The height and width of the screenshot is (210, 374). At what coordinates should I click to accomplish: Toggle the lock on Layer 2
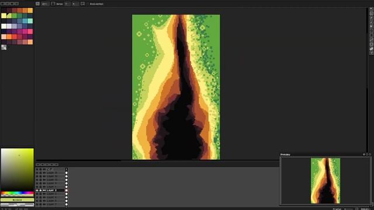coord(40,190)
